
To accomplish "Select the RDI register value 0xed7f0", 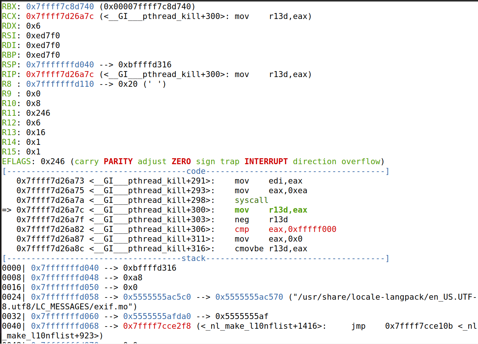I will 43,45.
